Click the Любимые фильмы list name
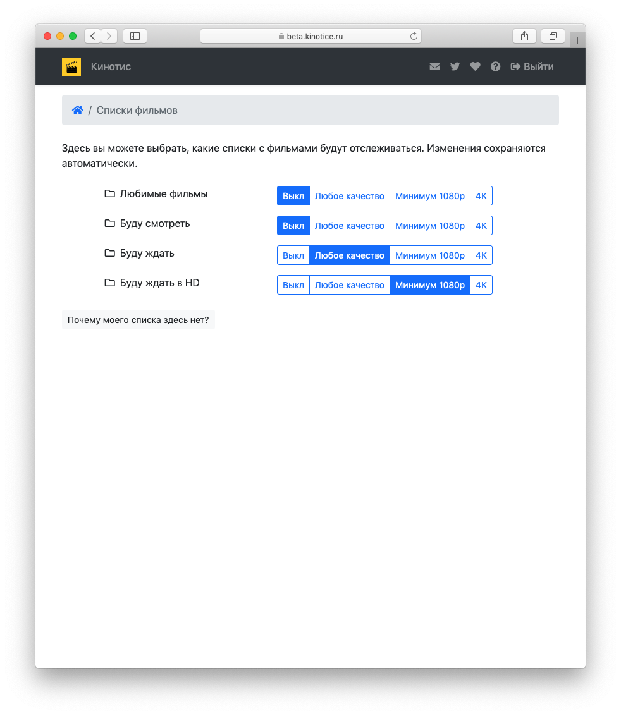The image size is (621, 715). pos(164,194)
